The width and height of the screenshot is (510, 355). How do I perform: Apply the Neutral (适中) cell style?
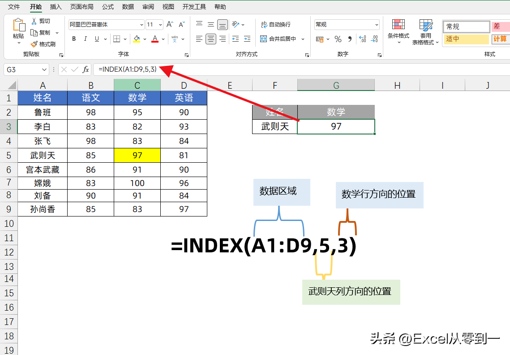pos(466,39)
